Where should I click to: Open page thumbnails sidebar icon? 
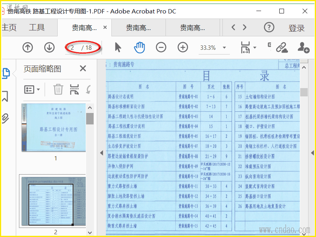tap(6, 73)
